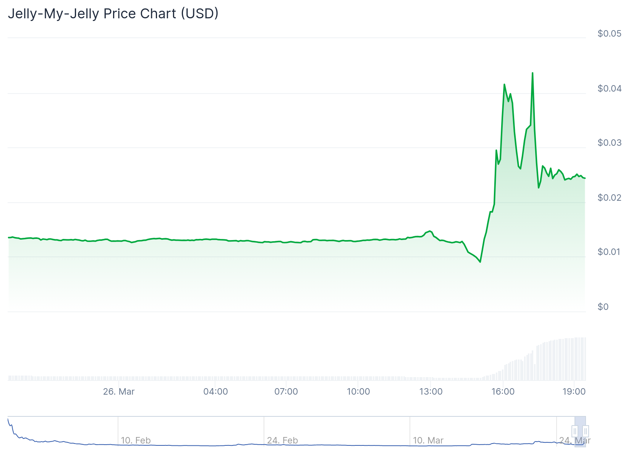Screen dimensions: 628x458
Task: Click the lowest dip on the green price line
Action: point(480,262)
